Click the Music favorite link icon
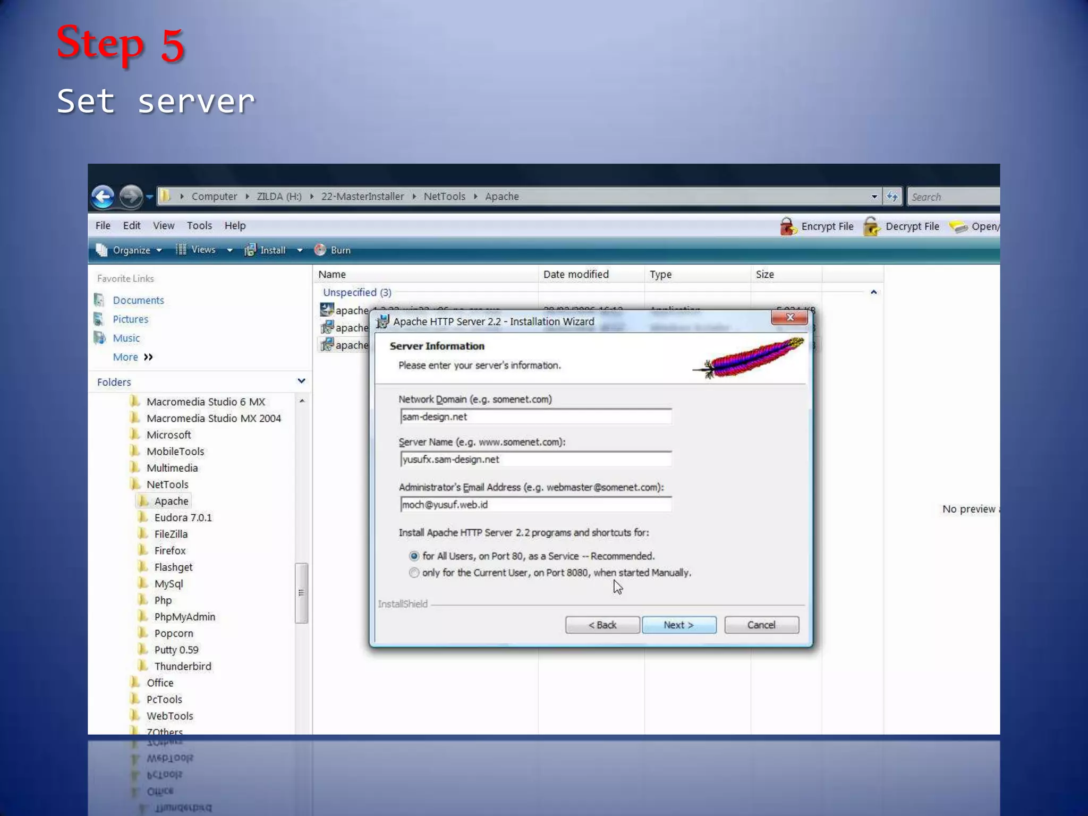Screen dimensions: 1088x816 click(99, 338)
